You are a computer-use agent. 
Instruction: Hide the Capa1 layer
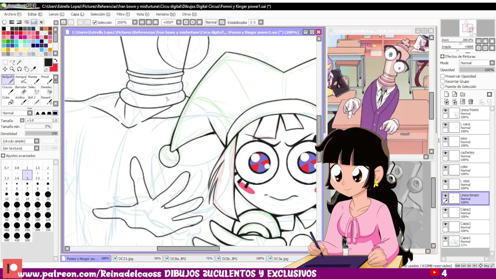tap(445, 238)
